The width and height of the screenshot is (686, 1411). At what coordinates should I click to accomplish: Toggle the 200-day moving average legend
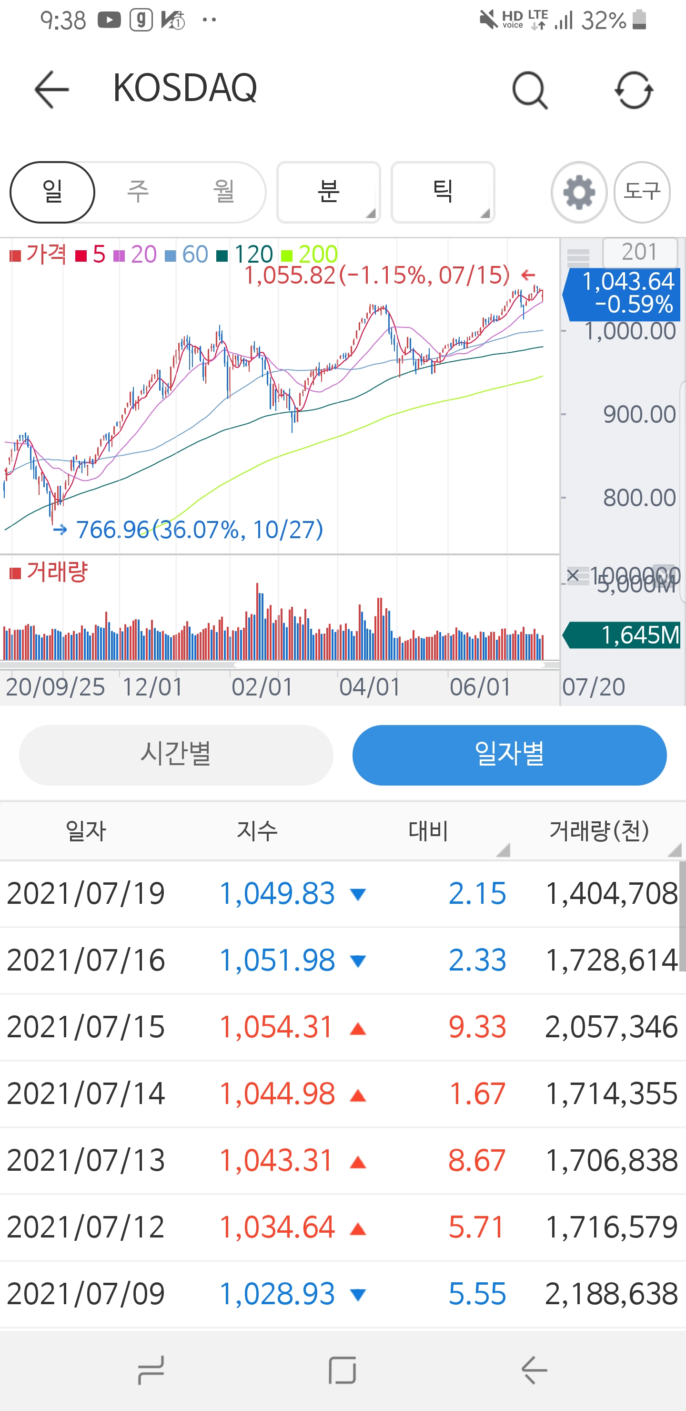[309, 255]
